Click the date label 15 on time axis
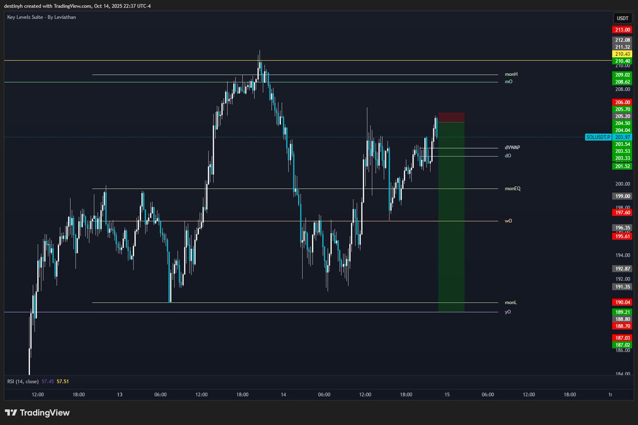Image resolution: width=638 pixels, height=425 pixels. click(x=447, y=395)
